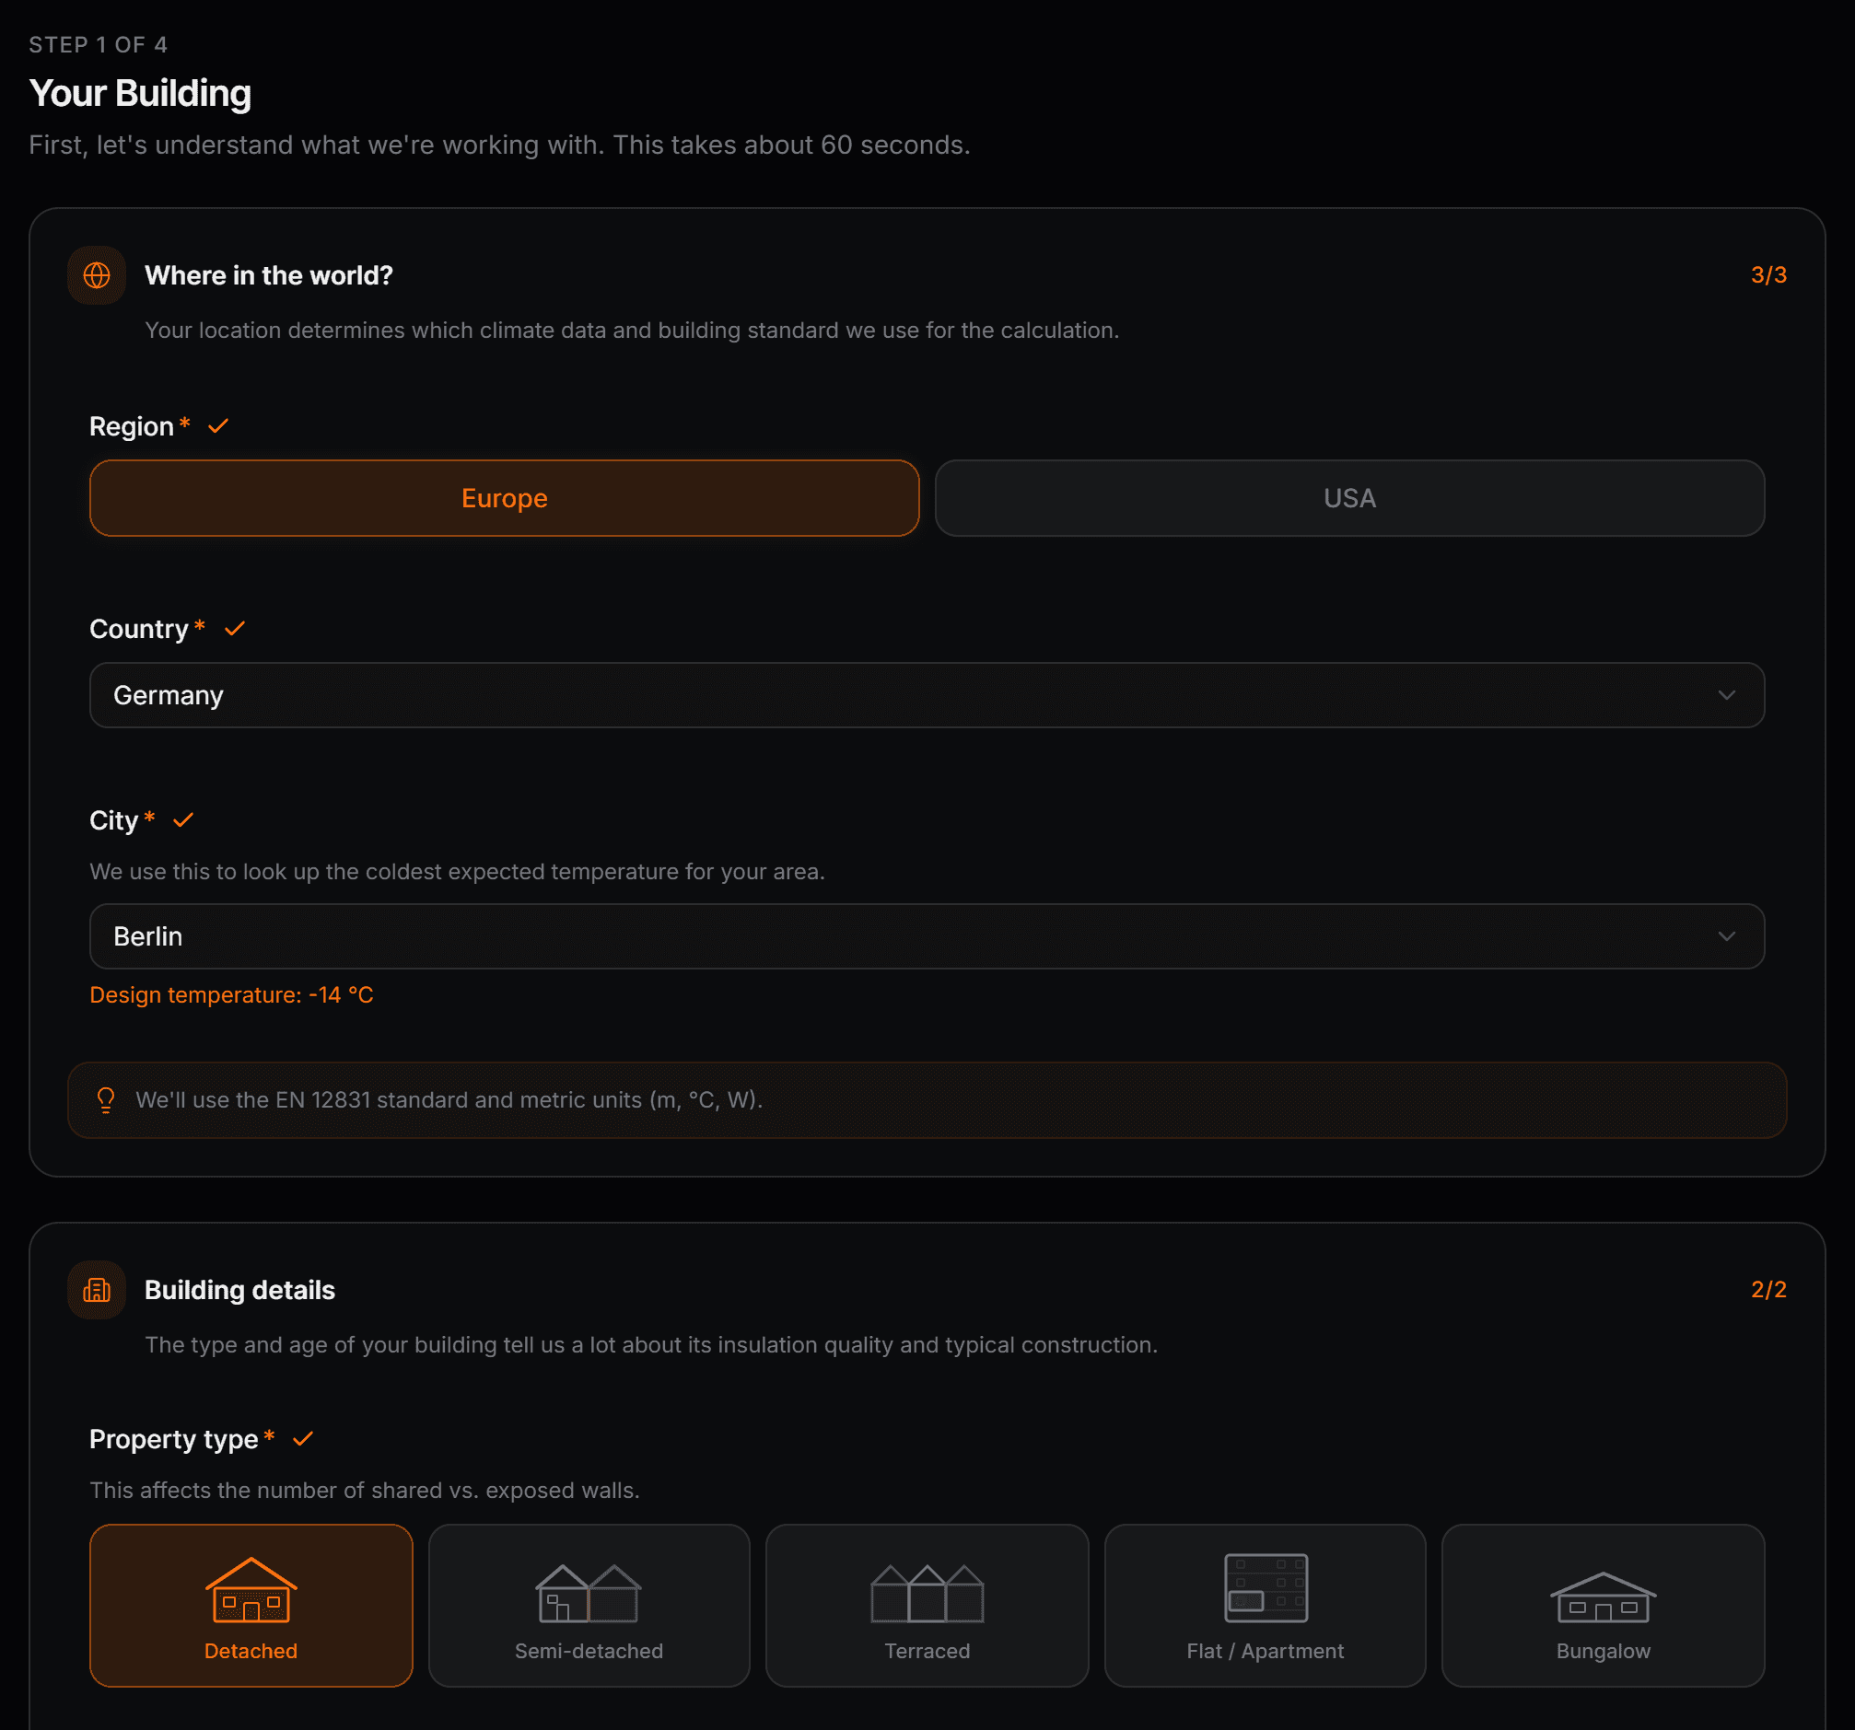Switch region to USA

tap(1349, 498)
